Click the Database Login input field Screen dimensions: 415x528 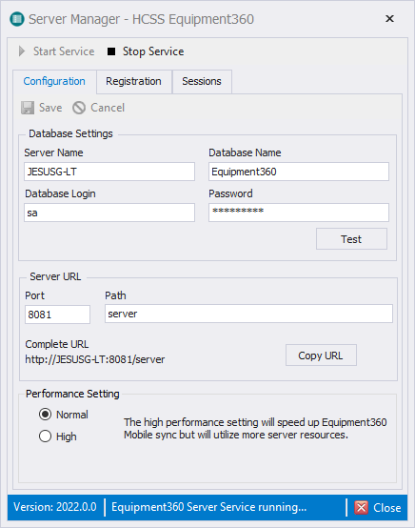coord(109,213)
